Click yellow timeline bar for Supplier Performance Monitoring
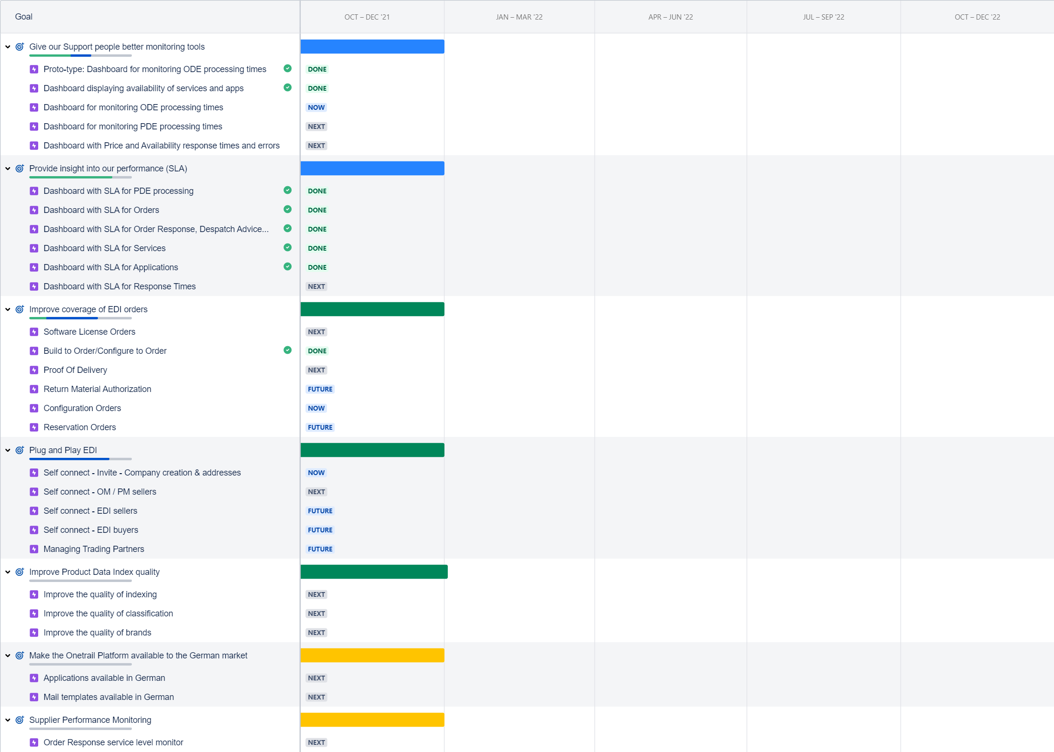 372,720
